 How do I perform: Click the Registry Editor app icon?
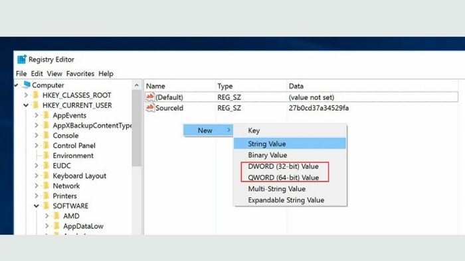coord(22,60)
